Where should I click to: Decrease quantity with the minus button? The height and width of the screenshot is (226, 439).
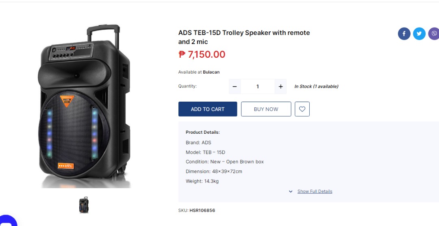pyautogui.click(x=235, y=87)
